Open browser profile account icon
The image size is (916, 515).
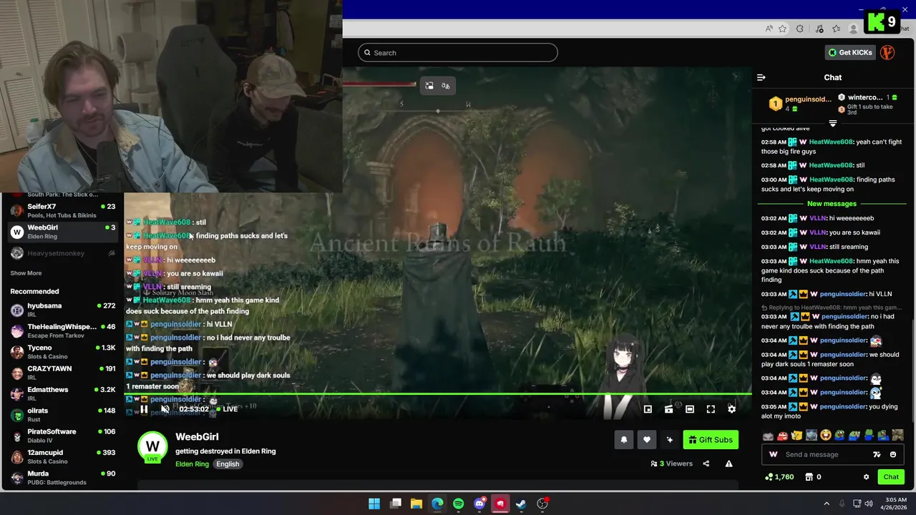pos(853,29)
